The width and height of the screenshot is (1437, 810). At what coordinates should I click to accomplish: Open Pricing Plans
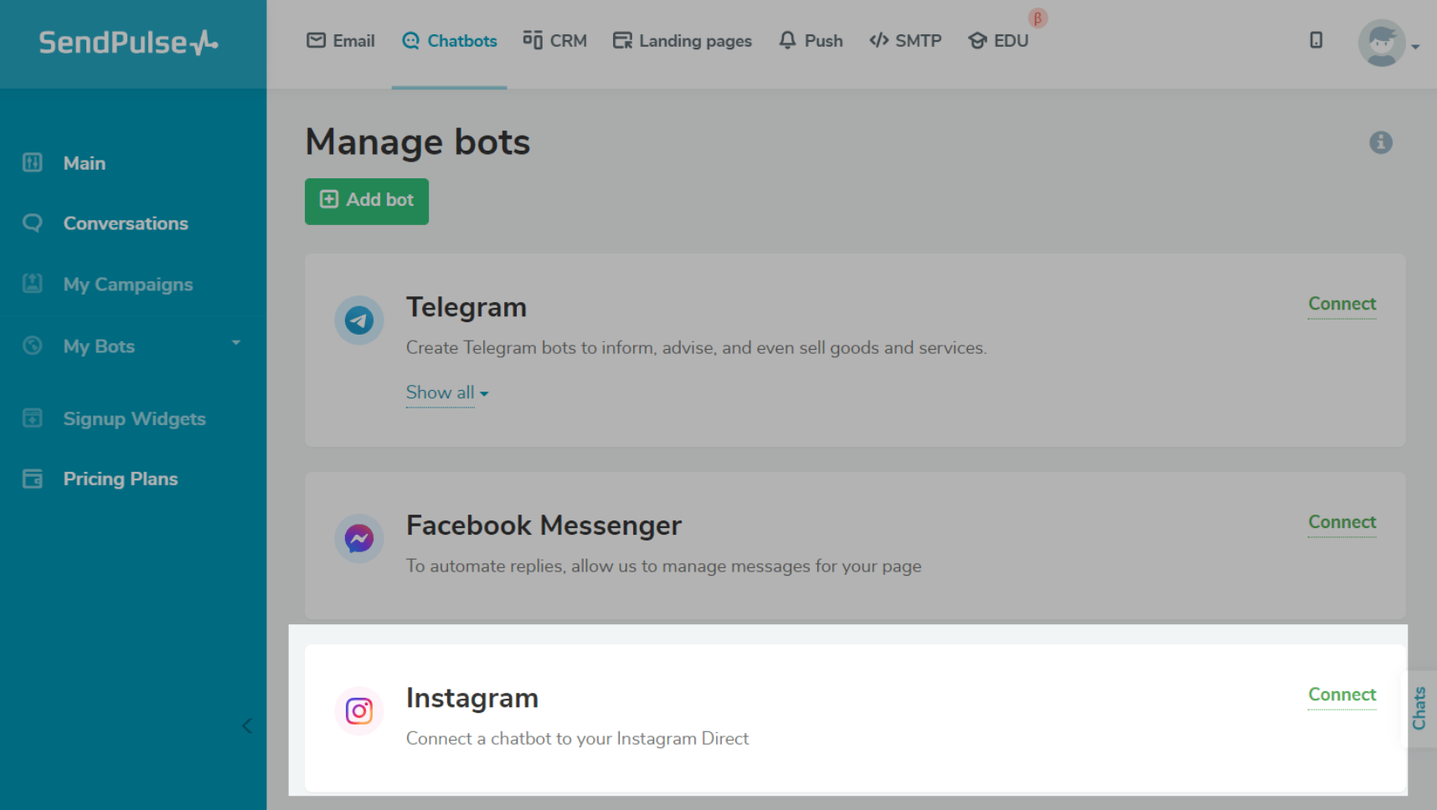click(x=121, y=479)
